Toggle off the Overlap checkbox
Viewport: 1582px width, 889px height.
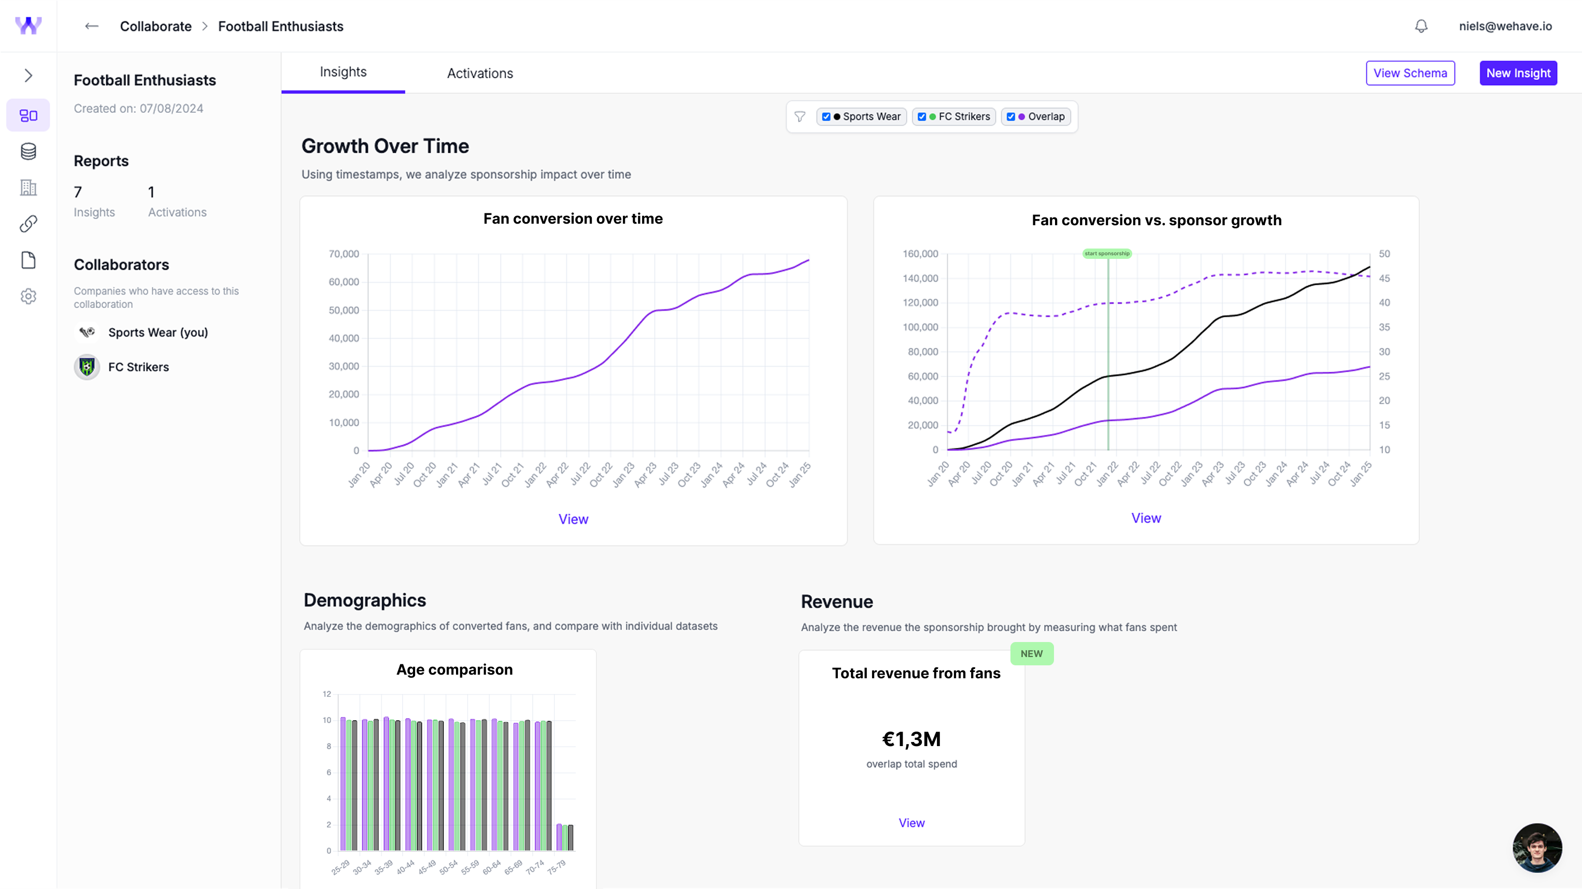tap(1011, 116)
